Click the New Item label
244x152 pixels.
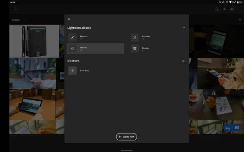(84, 71)
